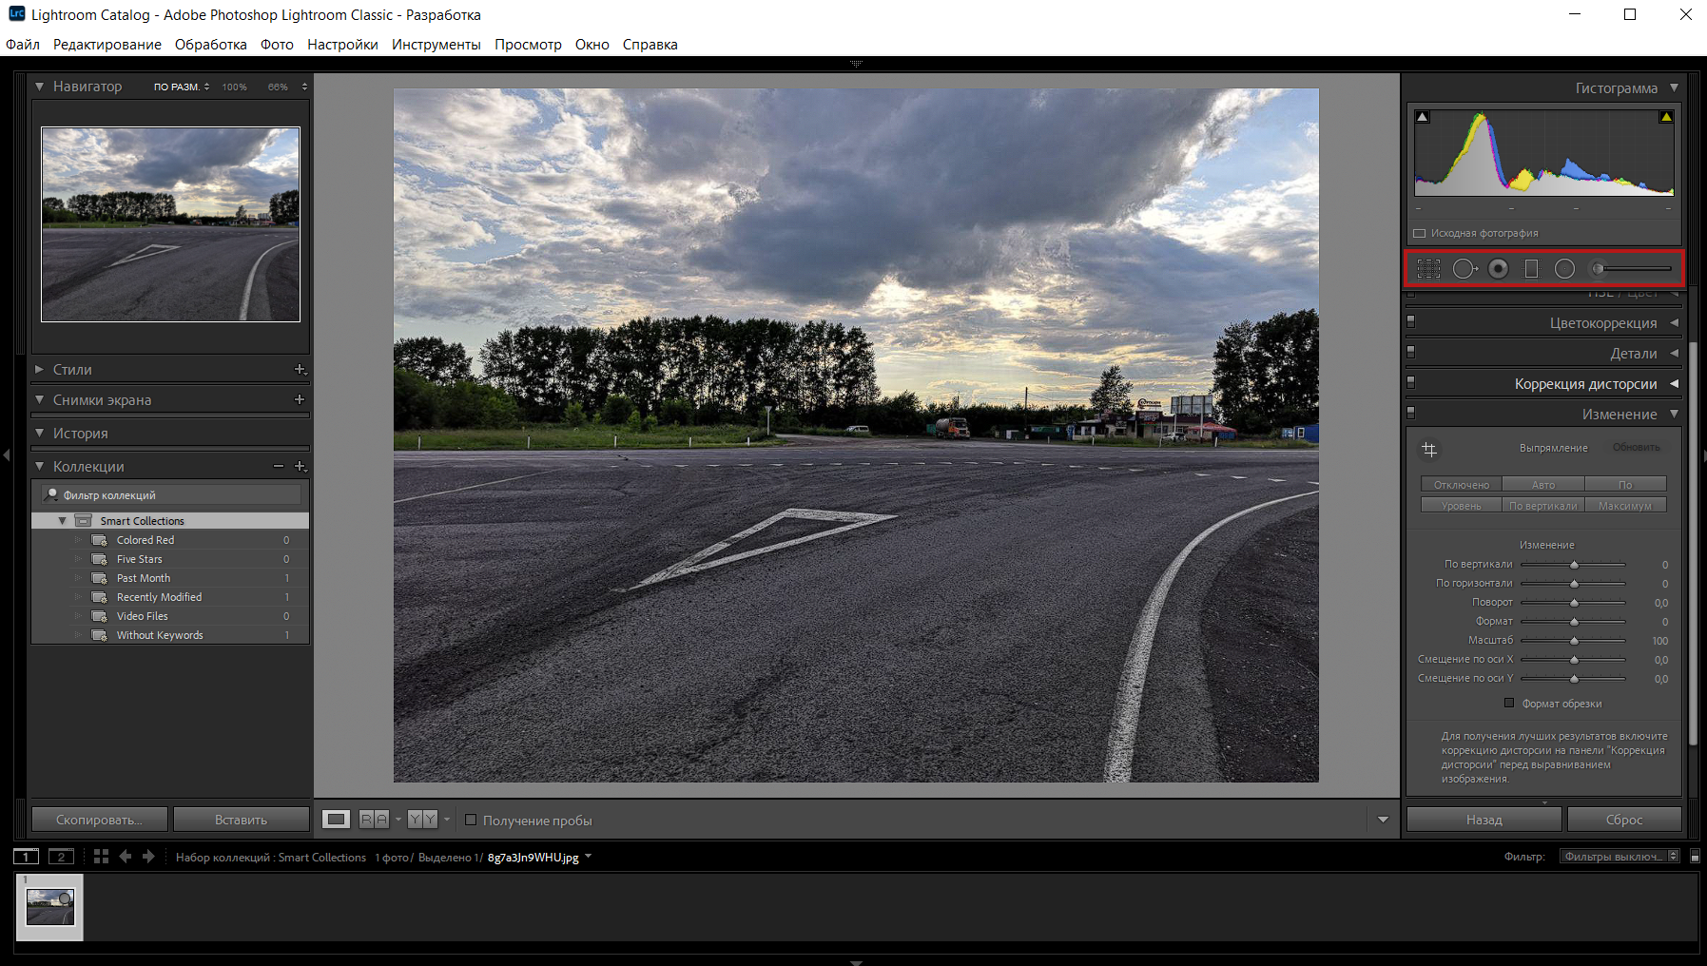Open the Инструменты menu
Image resolution: width=1707 pixels, height=966 pixels.
(436, 45)
